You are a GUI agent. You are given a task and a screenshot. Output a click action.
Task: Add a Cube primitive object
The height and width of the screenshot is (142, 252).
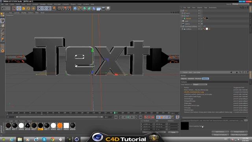click(75, 8)
